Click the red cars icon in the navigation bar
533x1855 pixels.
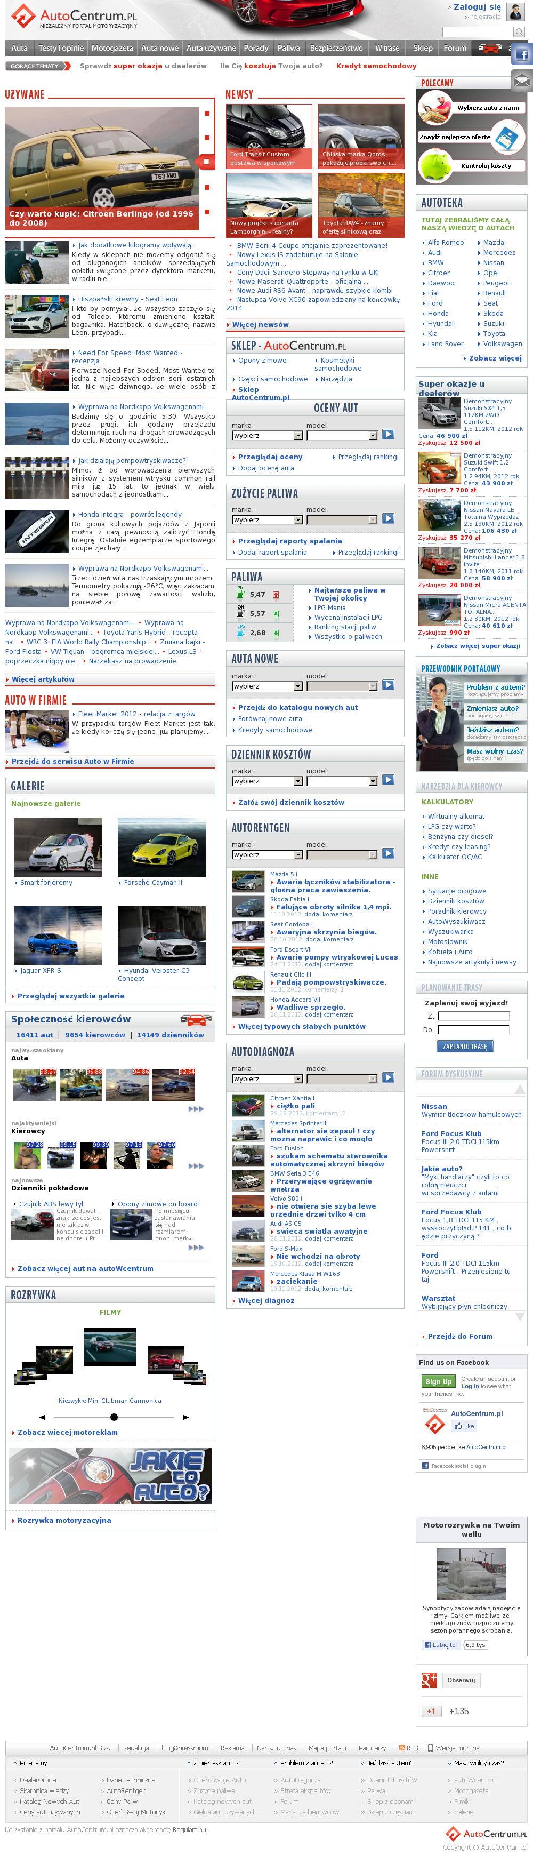(490, 48)
